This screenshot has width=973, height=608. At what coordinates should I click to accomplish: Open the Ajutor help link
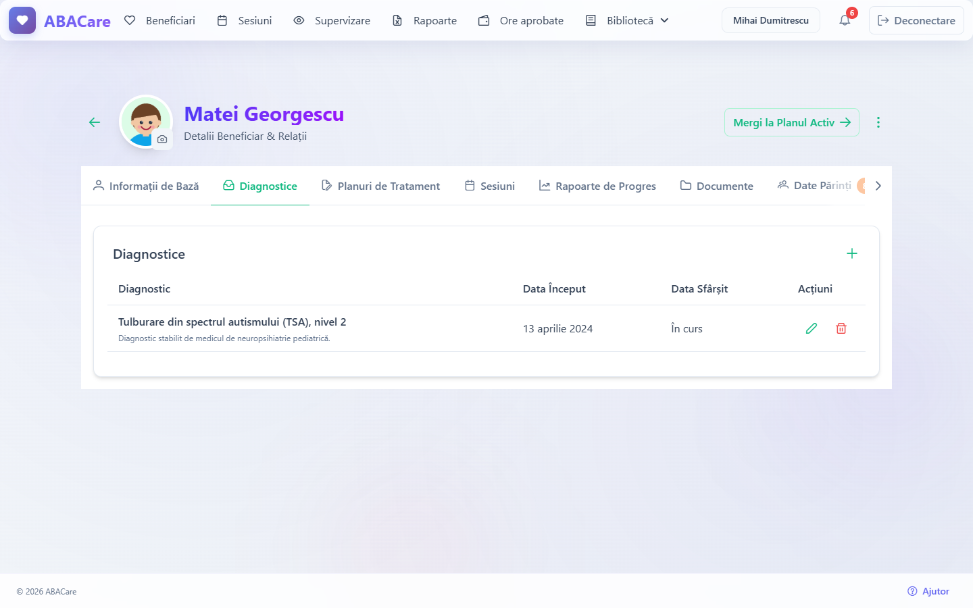(x=928, y=591)
